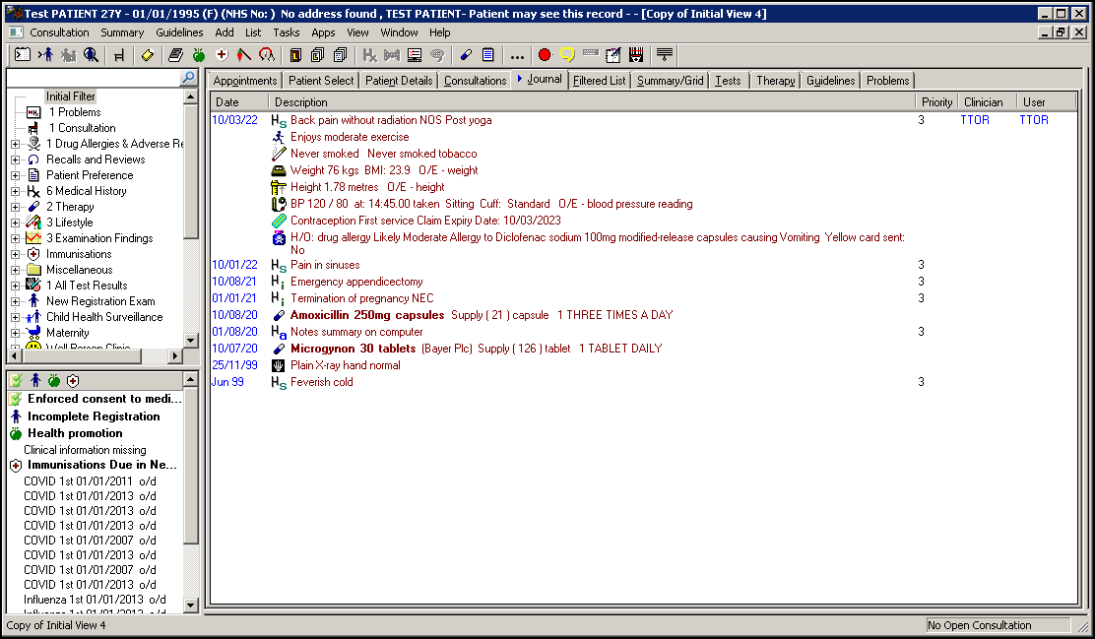Expand the Medical History tree node
The image size is (1095, 639).
(x=15, y=191)
